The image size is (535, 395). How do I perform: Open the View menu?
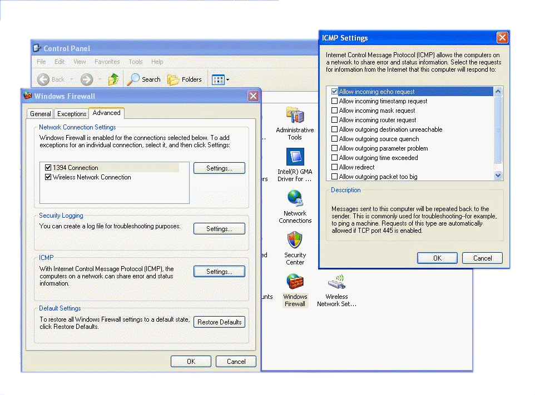[80, 62]
